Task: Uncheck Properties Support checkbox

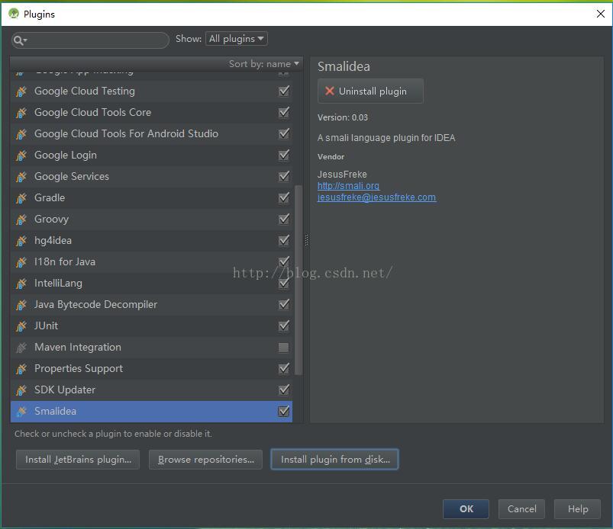Action: pyautogui.click(x=284, y=368)
